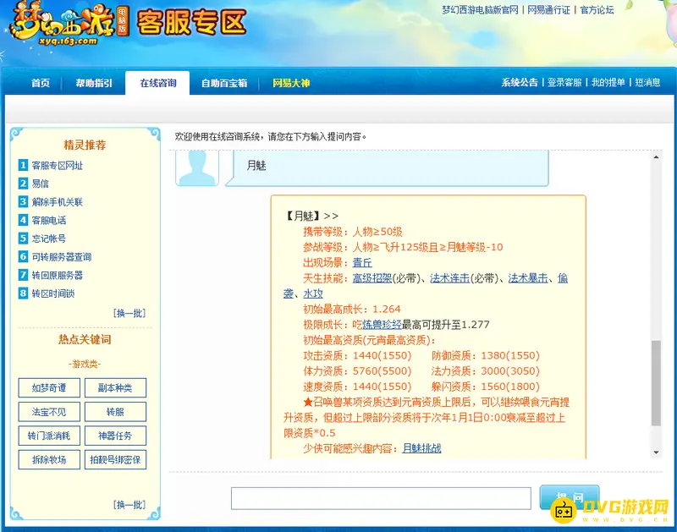This screenshot has width=677, height=532.
Task: Open the 首页 tab
Action: coord(41,83)
